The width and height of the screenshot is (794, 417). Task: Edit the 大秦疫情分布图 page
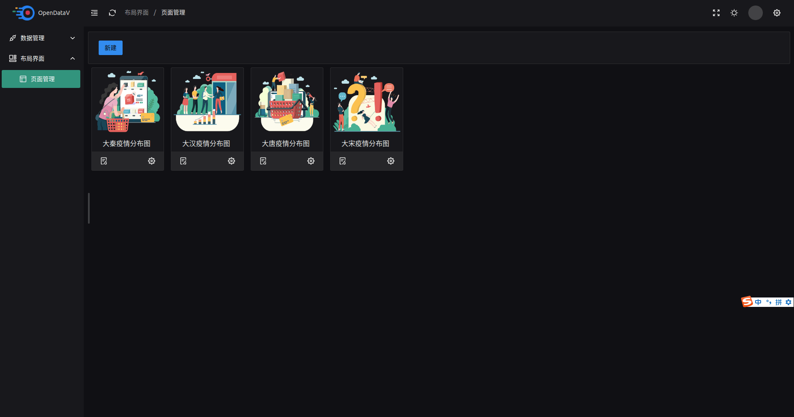tap(104, 161)
